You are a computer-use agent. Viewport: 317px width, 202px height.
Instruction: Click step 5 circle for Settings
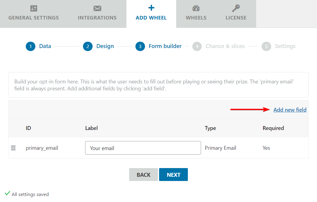(x=266, y=47)
